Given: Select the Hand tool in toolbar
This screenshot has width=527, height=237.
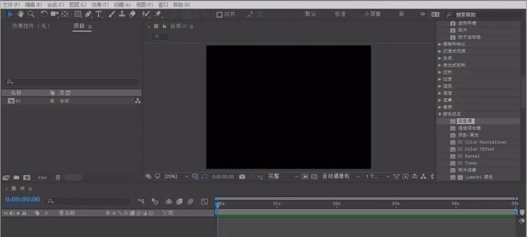Looking at the screenshot, I should point(21,14).
